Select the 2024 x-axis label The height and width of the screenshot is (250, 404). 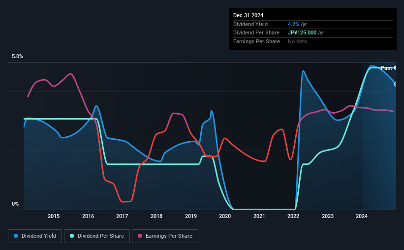coord(362,216)
